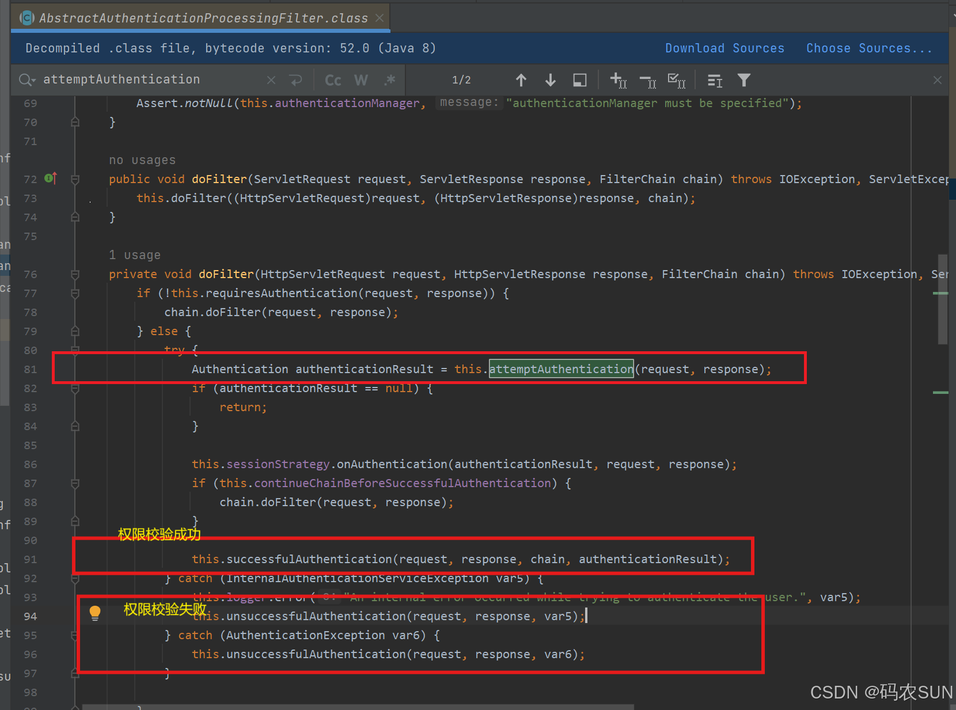The height and width of the screenshot is (710, 956).
Task: Click the fold end marker at line 74
Action: click(75, 217)
